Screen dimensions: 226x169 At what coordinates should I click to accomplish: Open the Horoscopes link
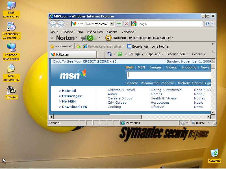[x=160, y=103]
